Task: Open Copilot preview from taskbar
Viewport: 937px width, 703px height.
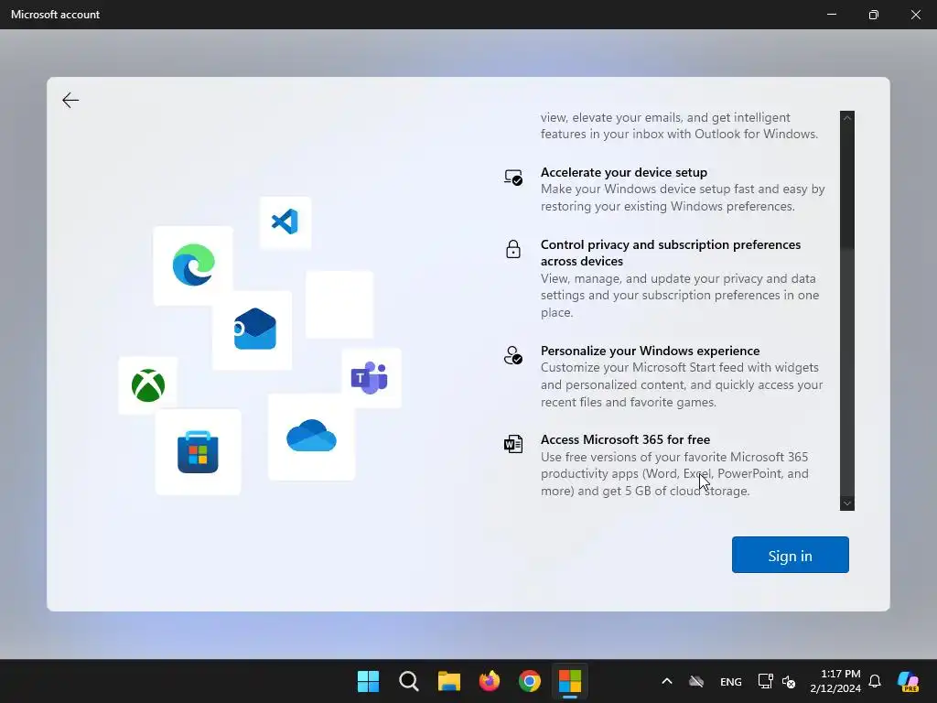Action: [x=909, y=681]
